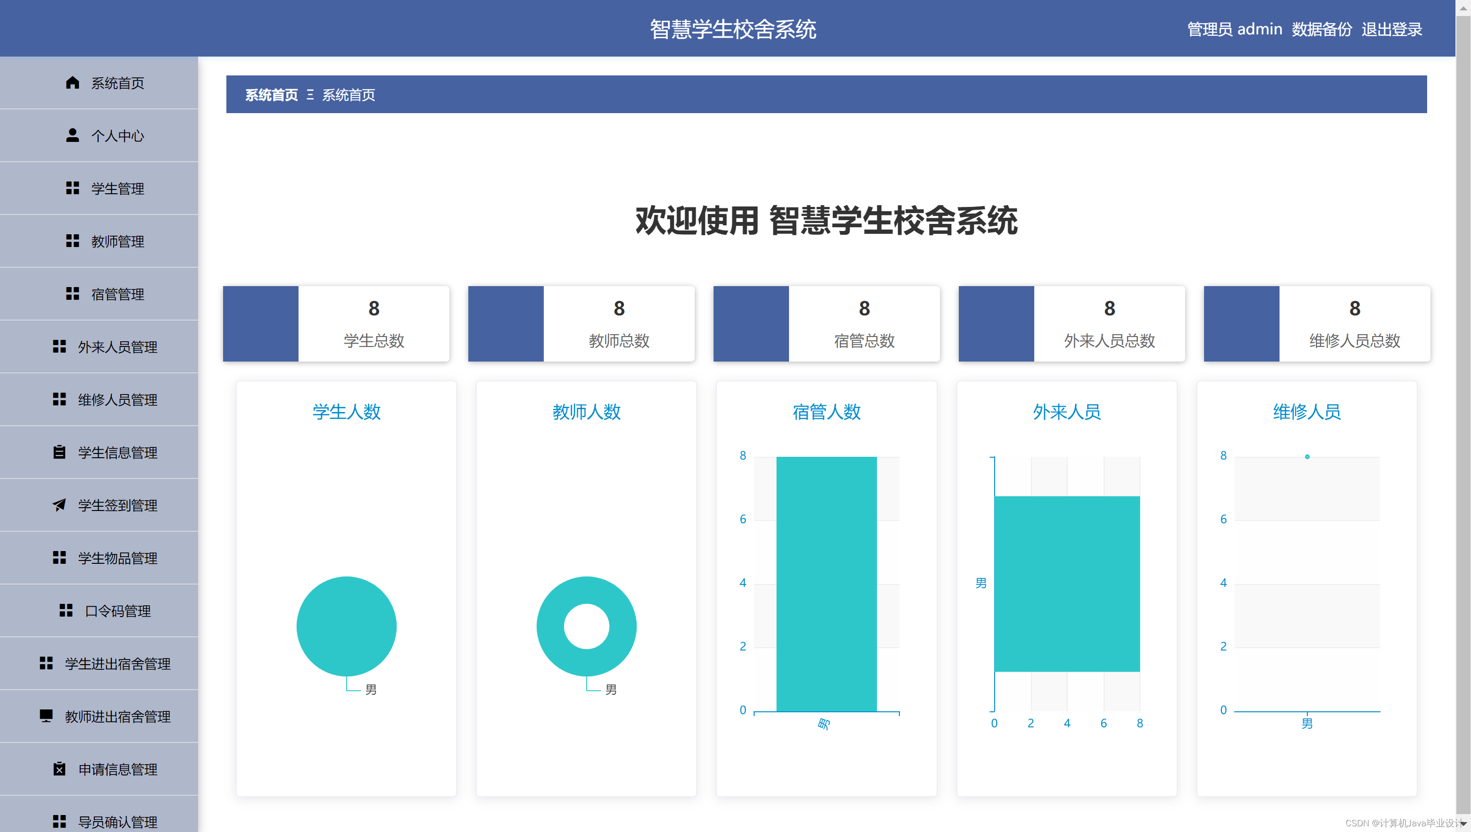1471x832 pixels.
Task: Open the 宿管管理 menu item
Action: (x=117, y=294)
